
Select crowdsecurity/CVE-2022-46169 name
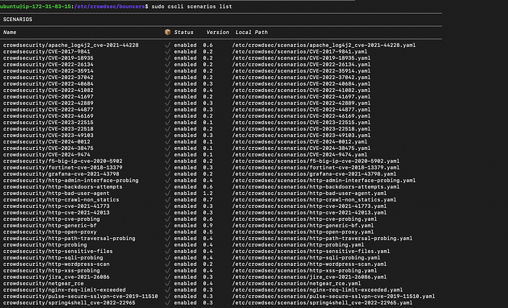[x=49, y=116]
